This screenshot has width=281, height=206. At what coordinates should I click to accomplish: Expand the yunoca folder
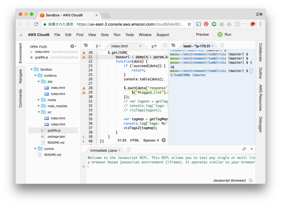pos(35,148)
